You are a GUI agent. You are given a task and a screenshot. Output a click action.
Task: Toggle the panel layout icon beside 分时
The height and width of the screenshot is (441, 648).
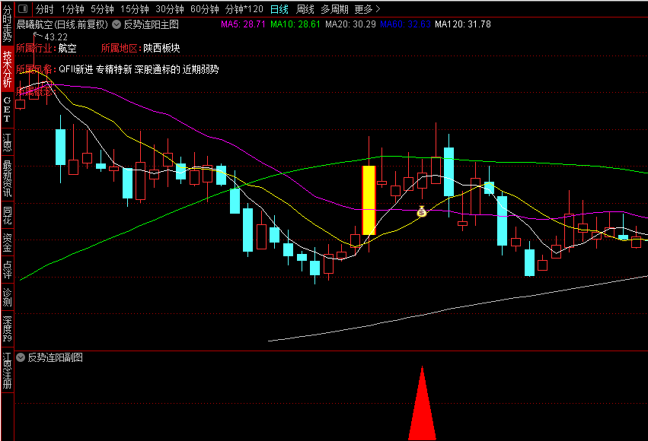pos(23,8)
